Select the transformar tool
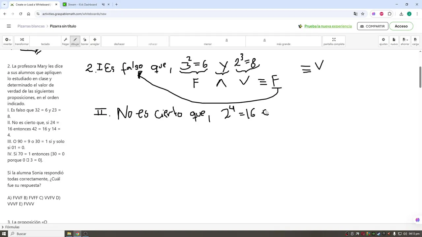This screenshot has height=237, width=422. [x=22, y=41]
